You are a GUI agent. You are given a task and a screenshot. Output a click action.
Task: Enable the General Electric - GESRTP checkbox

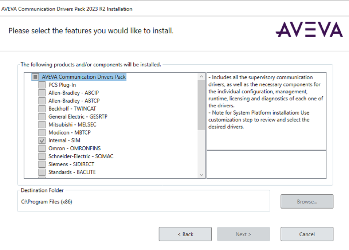tap(42, 117)
